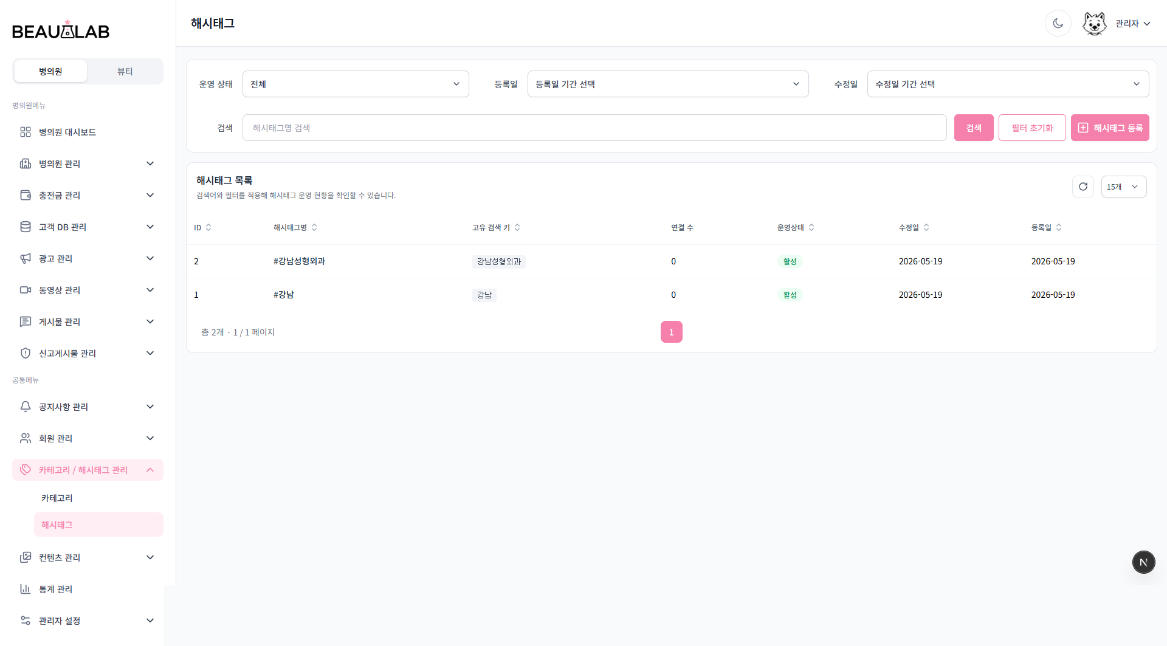Open the 등록일 기간 선택 dropdown
Image resolution: width=1167 pixels, height=646 pixels.
click(x=668, y=84)
